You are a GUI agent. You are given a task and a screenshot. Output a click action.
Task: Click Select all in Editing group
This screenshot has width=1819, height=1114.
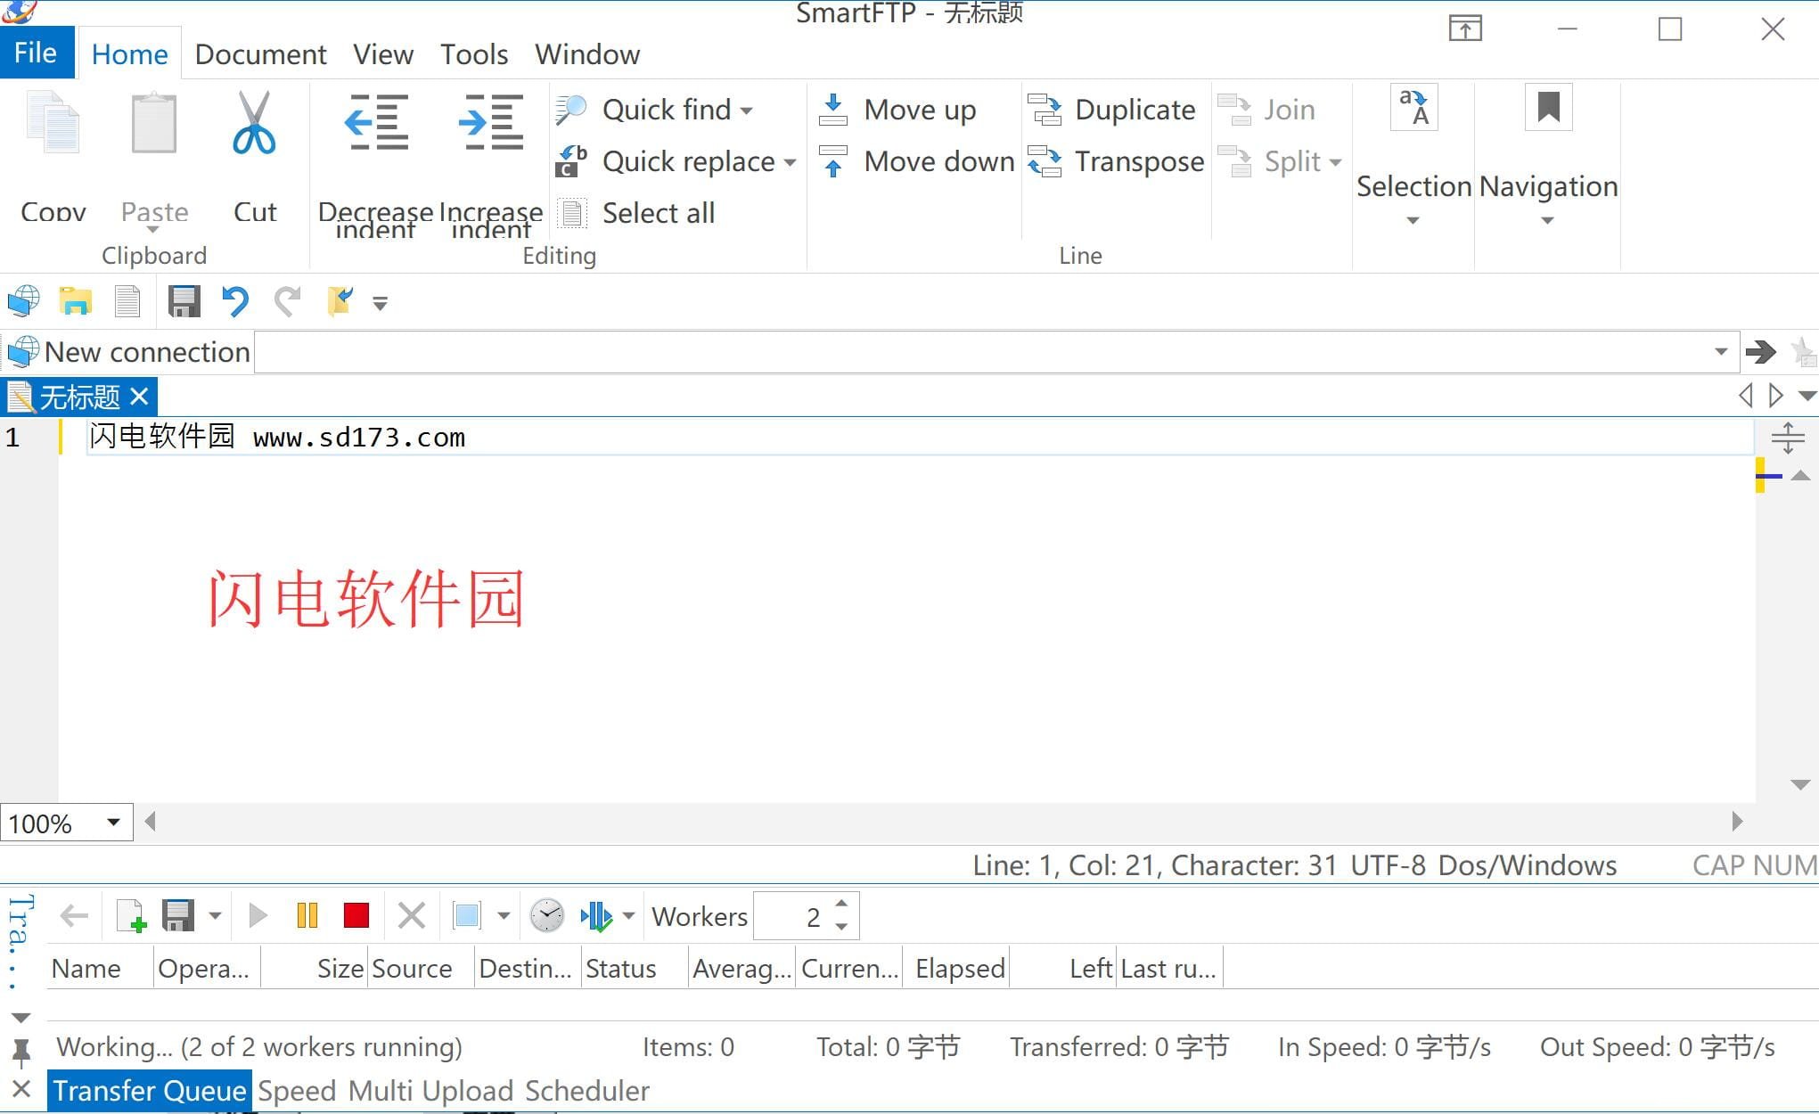[x=636, y=213]
